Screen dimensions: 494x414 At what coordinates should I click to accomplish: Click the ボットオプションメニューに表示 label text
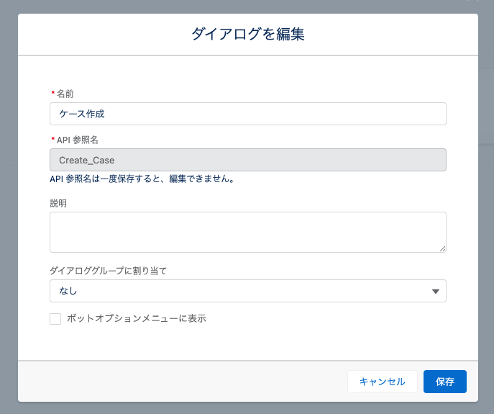136,318
